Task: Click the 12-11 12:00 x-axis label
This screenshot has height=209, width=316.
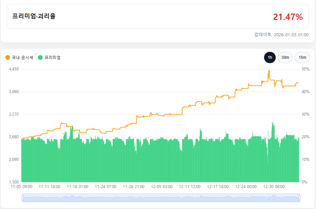Action: 189,187
